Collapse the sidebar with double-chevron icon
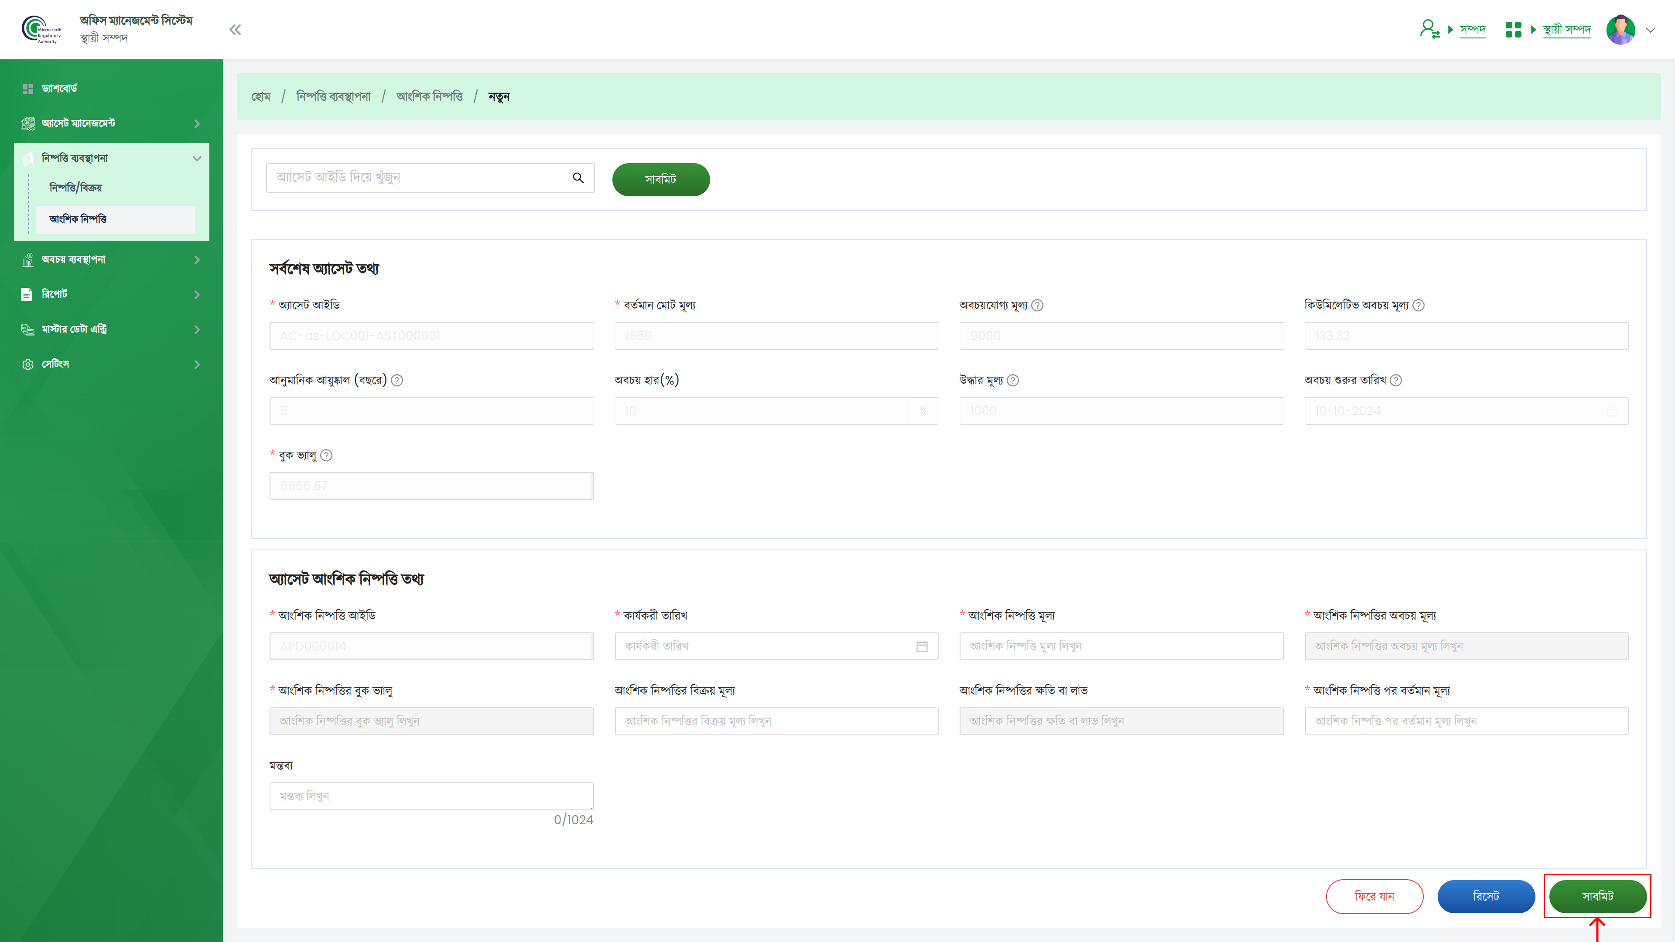1675x942 pixels. [x=236, y=30]
